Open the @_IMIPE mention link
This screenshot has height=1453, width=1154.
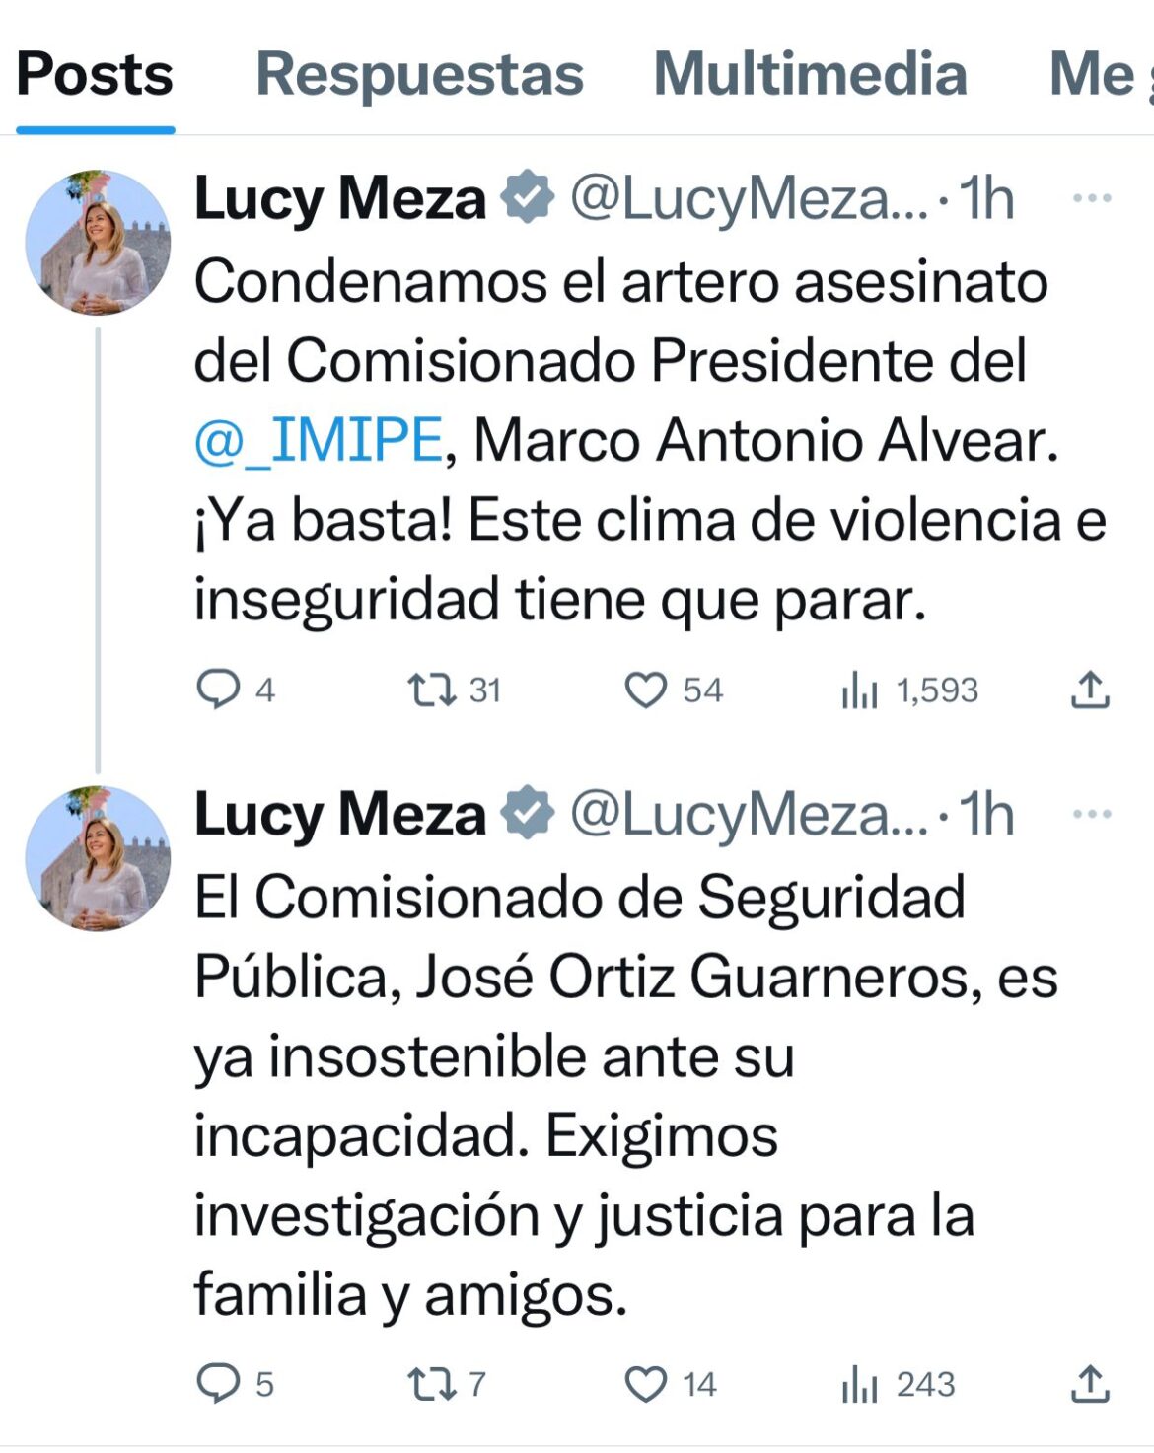(x=319, y=440)
